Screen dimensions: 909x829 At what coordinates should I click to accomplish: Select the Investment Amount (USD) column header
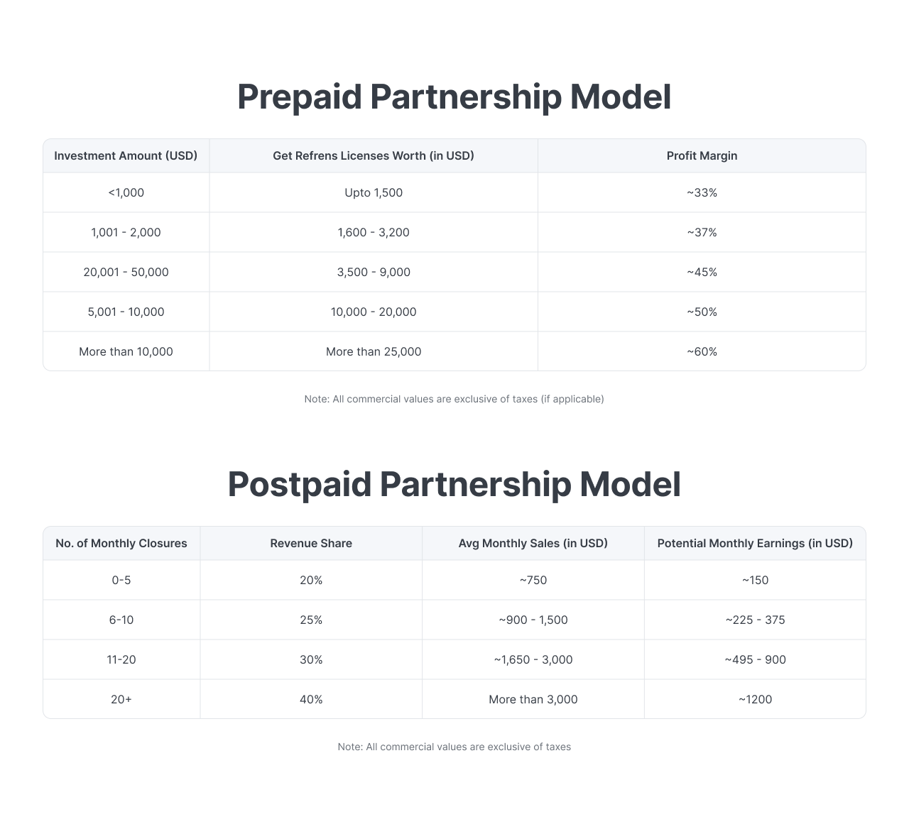[126, 155]
